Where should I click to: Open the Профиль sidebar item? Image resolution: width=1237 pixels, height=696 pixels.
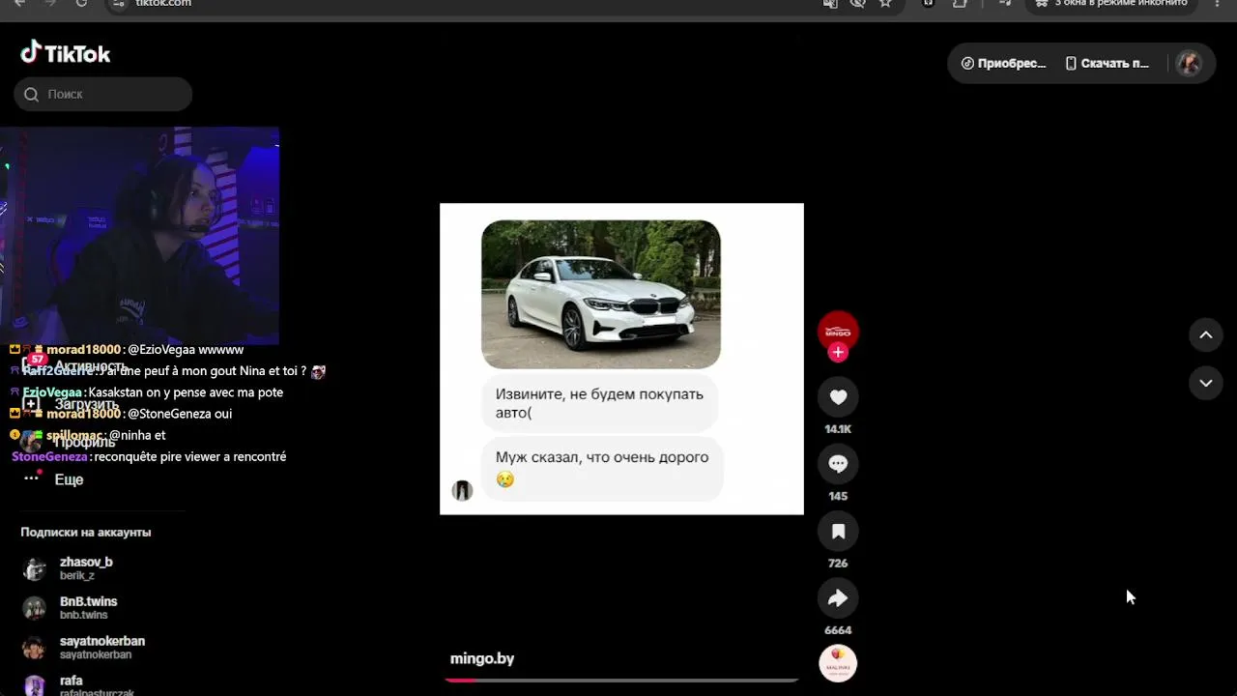[x=68, y=442]
